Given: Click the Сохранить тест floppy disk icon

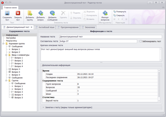Looking at the screenshot, I should point(7,13).
